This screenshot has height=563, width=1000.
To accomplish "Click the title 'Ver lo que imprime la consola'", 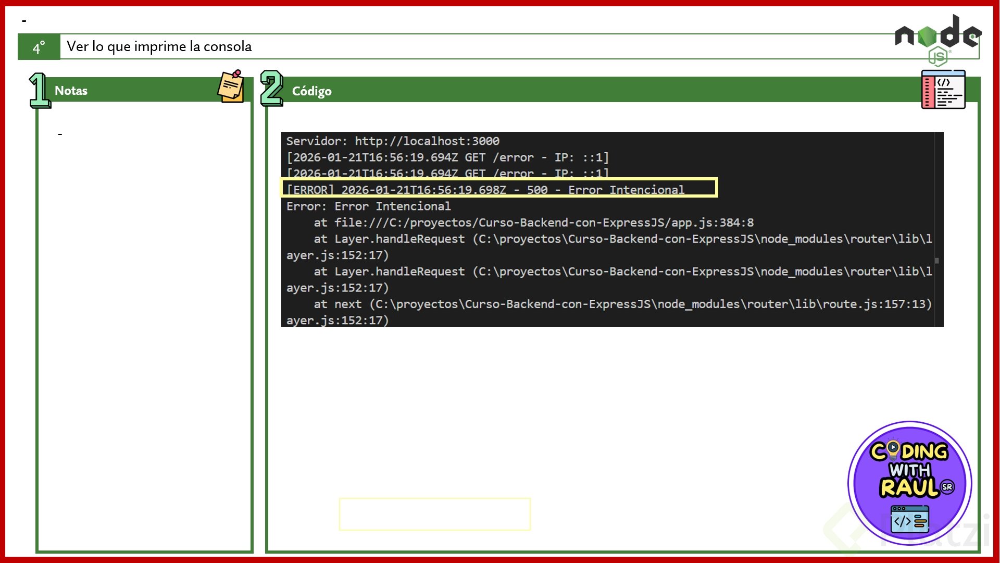I will [x=159, y=46].
